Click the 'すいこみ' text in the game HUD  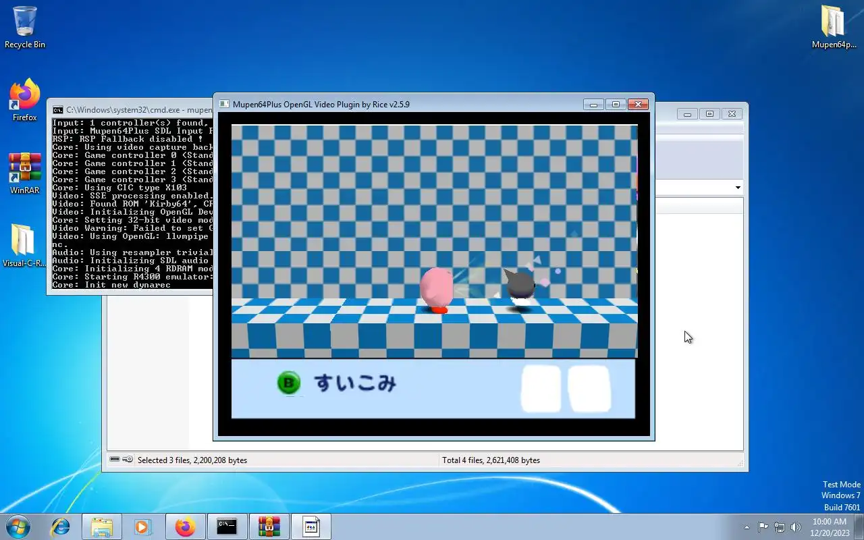pos(355,383)
